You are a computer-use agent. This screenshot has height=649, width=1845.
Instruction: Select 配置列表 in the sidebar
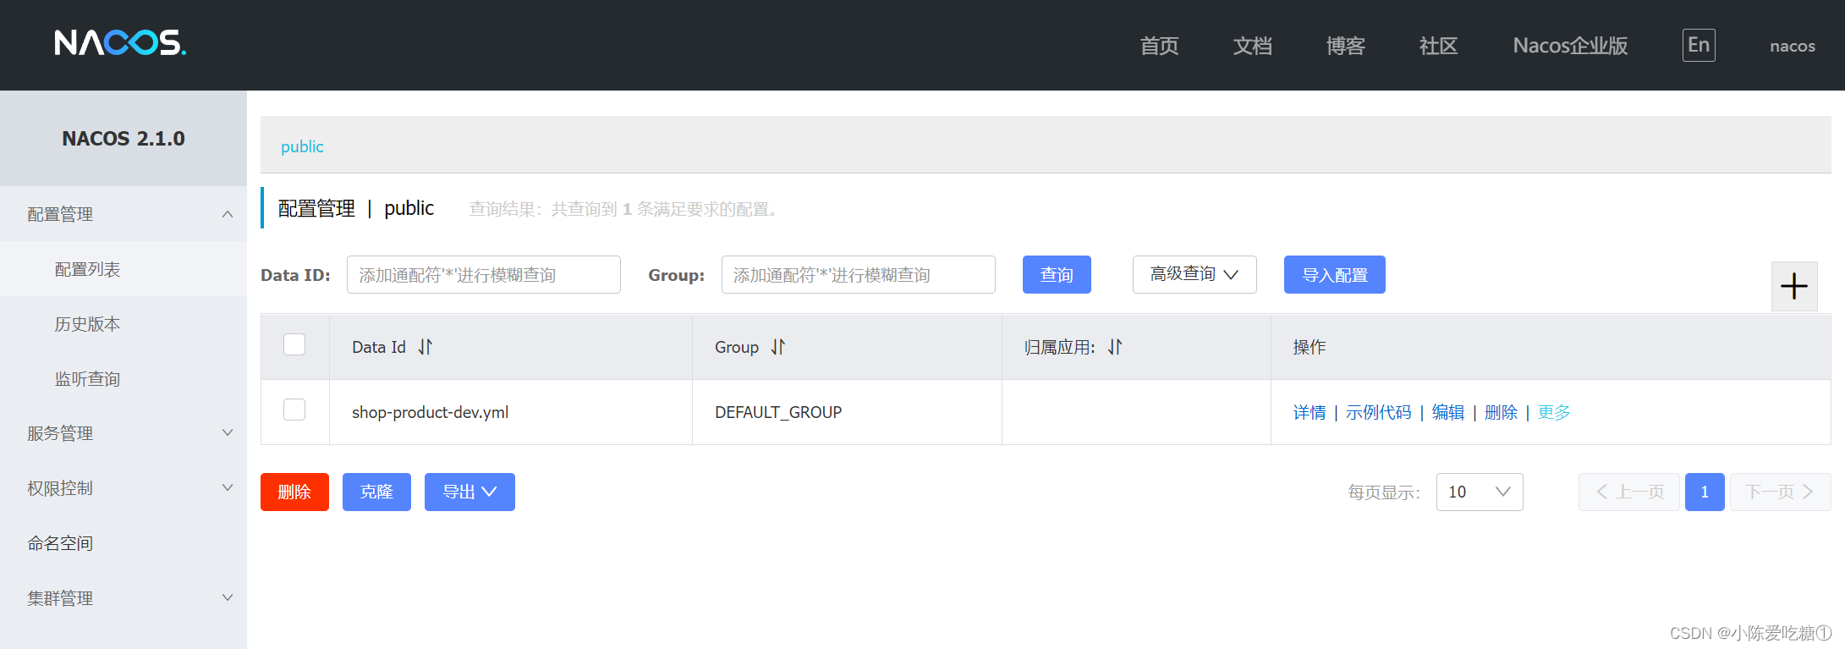coord(124,269)
